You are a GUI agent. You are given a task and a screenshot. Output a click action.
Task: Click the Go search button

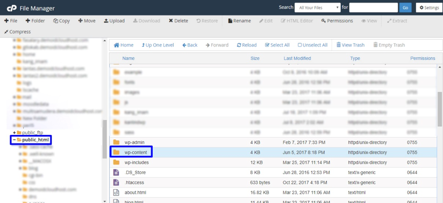405,7
